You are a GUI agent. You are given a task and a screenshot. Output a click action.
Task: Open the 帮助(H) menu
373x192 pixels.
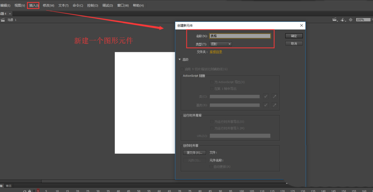tap(138, 6)
